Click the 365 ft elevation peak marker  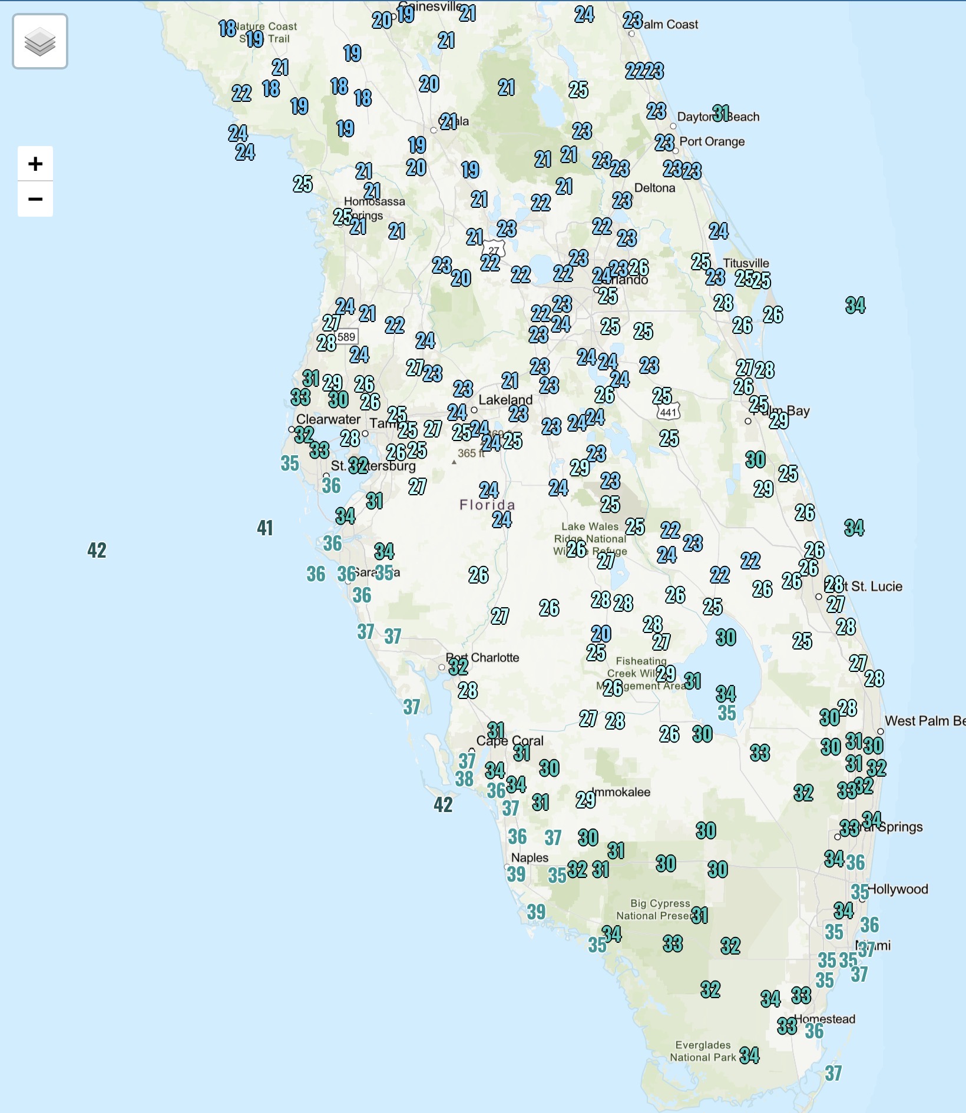pyautogui.click(x=454, y=462)
